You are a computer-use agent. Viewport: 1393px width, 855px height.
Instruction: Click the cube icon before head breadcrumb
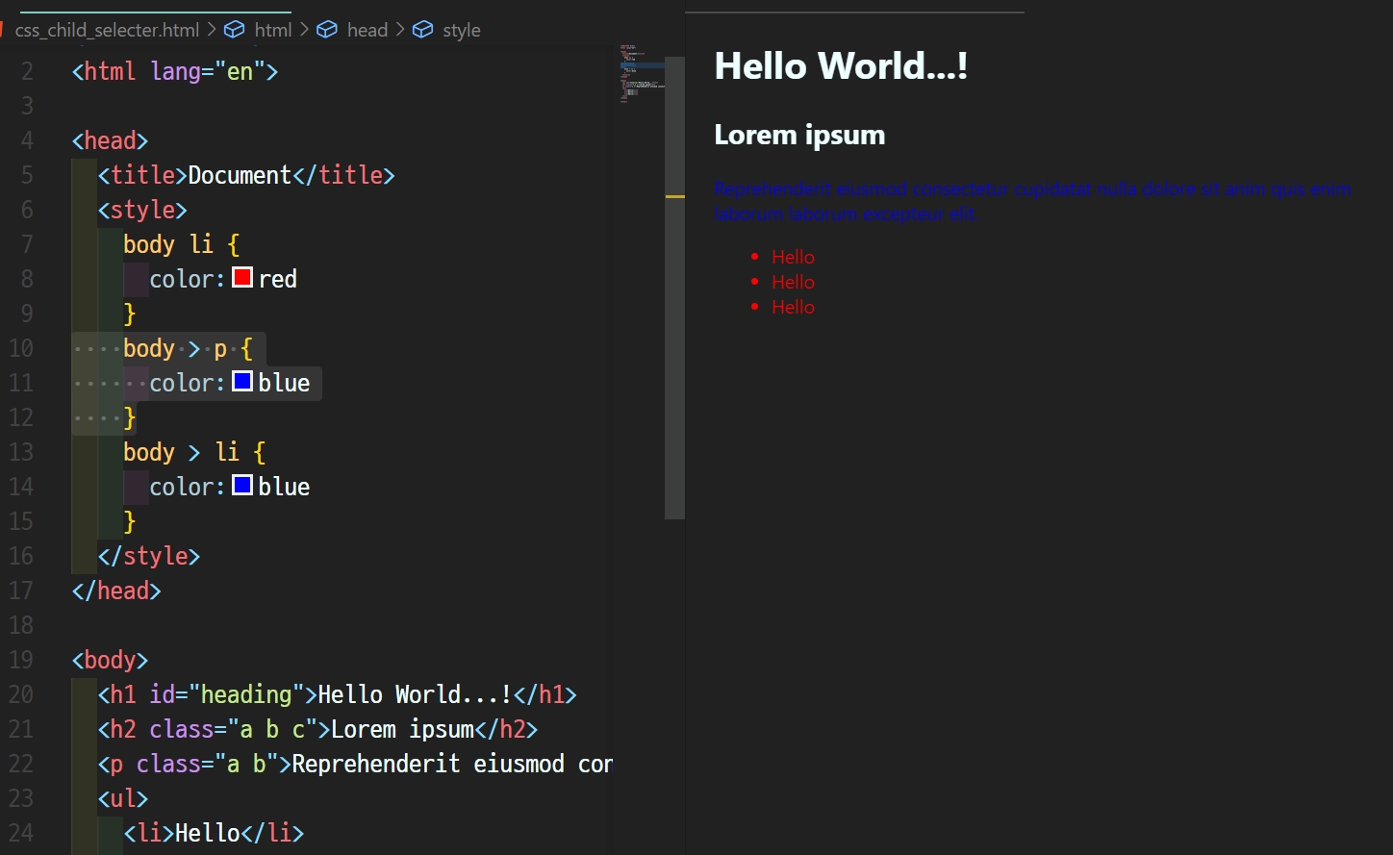coord(327,30)
